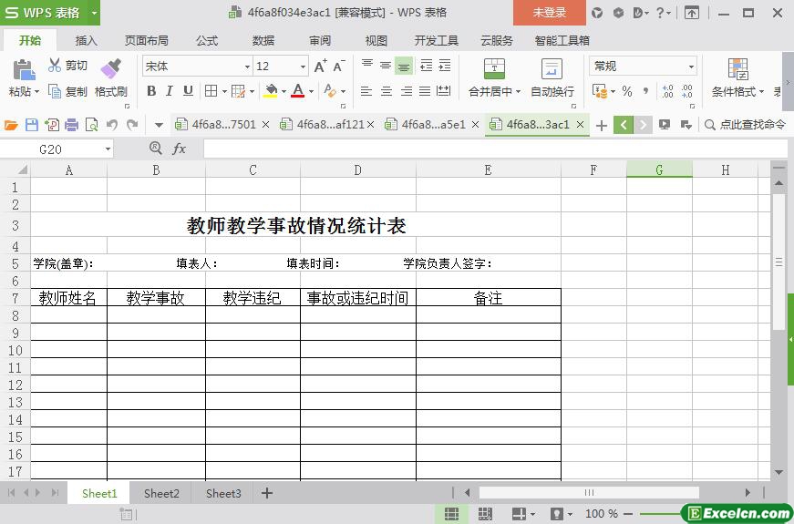Viewport: 794px width, 524px height.
Task: Align text left horizontally
Action: [366, 91]
